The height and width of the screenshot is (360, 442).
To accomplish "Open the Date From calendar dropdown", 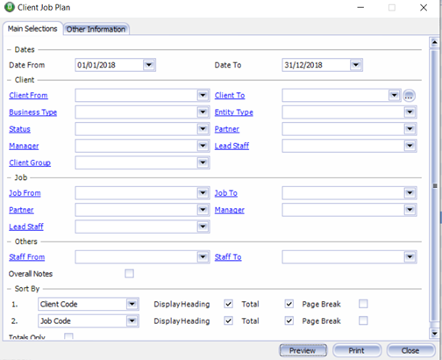I will pyautogui.click(x=149, y=65).
